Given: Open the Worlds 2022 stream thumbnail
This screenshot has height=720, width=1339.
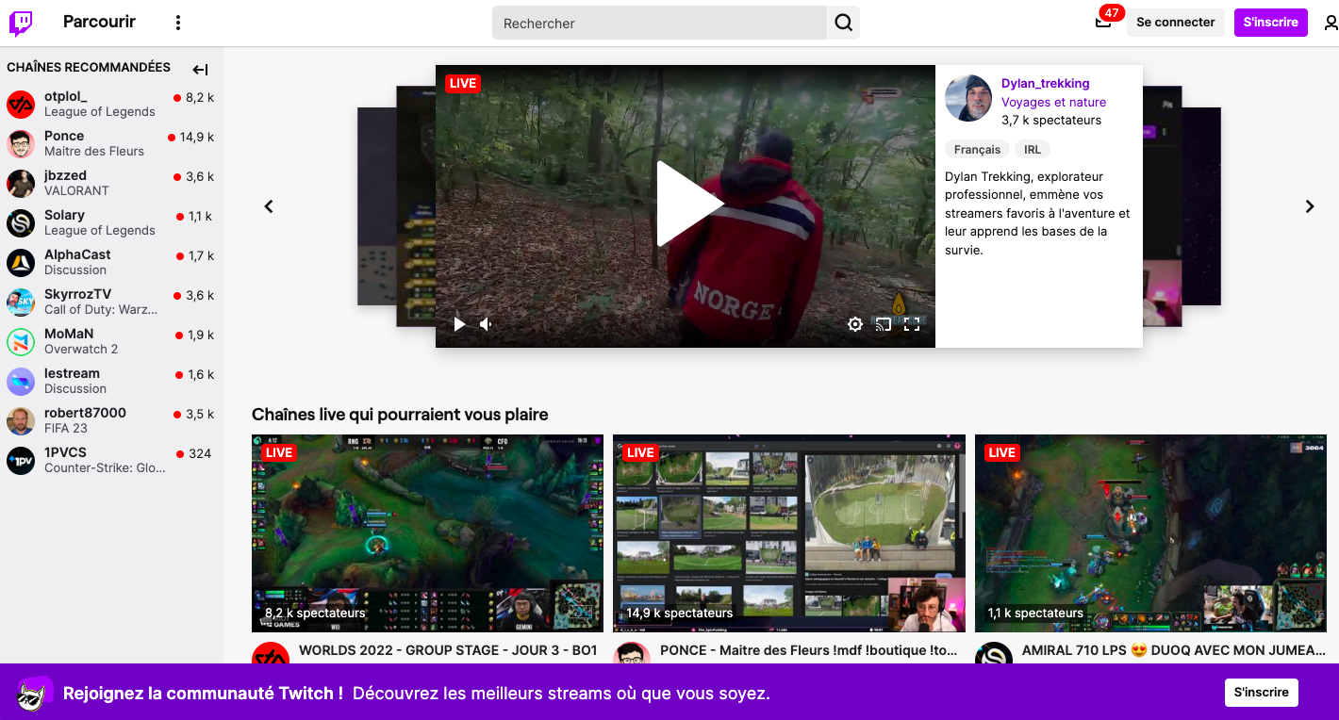Looking at the screenshot, I should tap(427, 533).
